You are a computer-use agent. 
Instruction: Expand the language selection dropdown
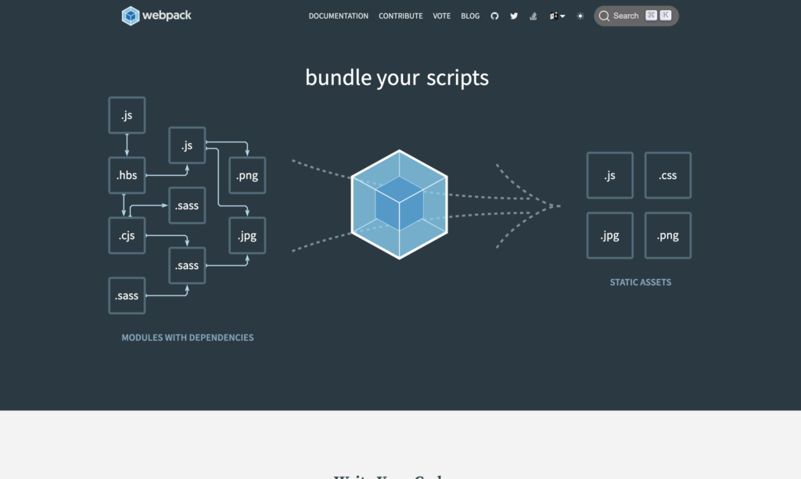[557, 16]
